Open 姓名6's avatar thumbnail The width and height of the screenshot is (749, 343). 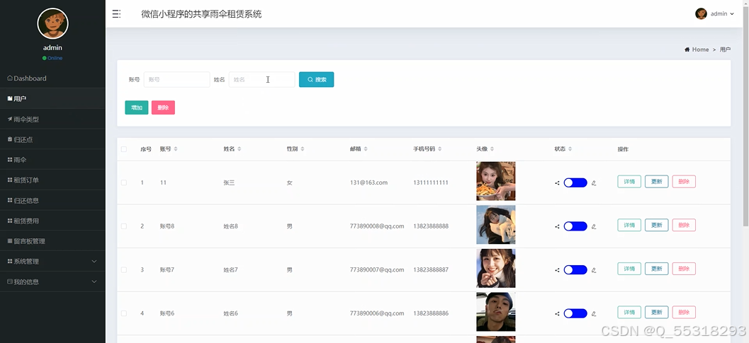point(496,312)
